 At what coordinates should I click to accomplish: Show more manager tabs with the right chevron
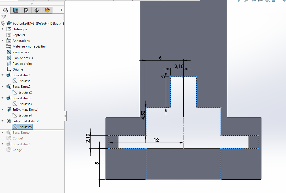(x=61, y=10)
